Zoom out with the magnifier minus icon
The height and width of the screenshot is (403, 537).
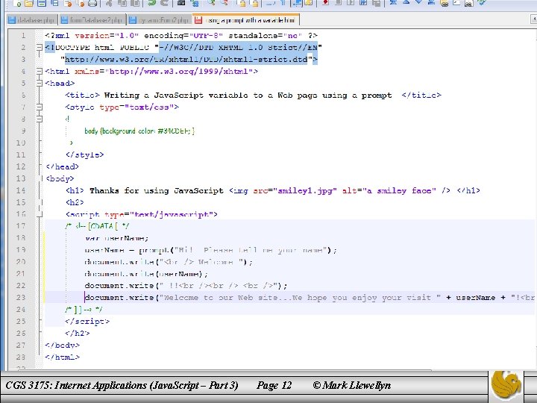(224, 3)
